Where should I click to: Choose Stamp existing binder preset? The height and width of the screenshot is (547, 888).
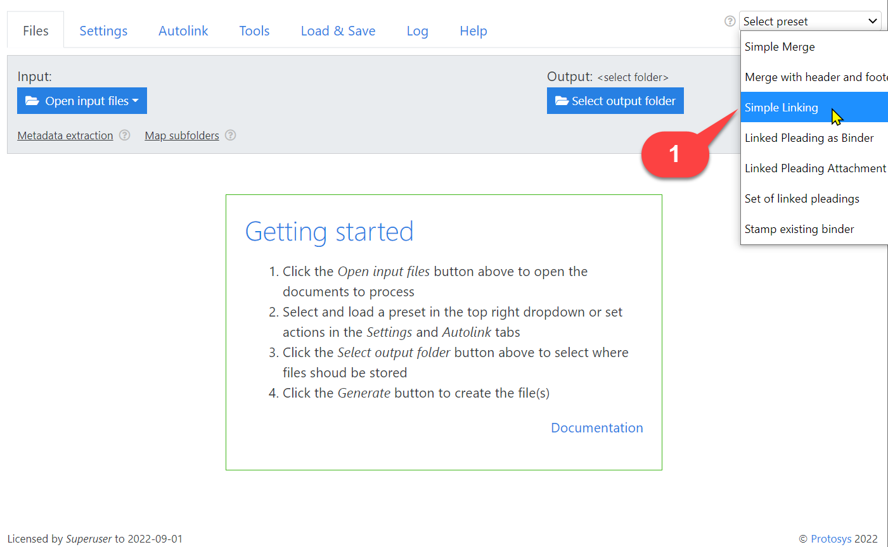pyautogui.click(x=799, y=229)
